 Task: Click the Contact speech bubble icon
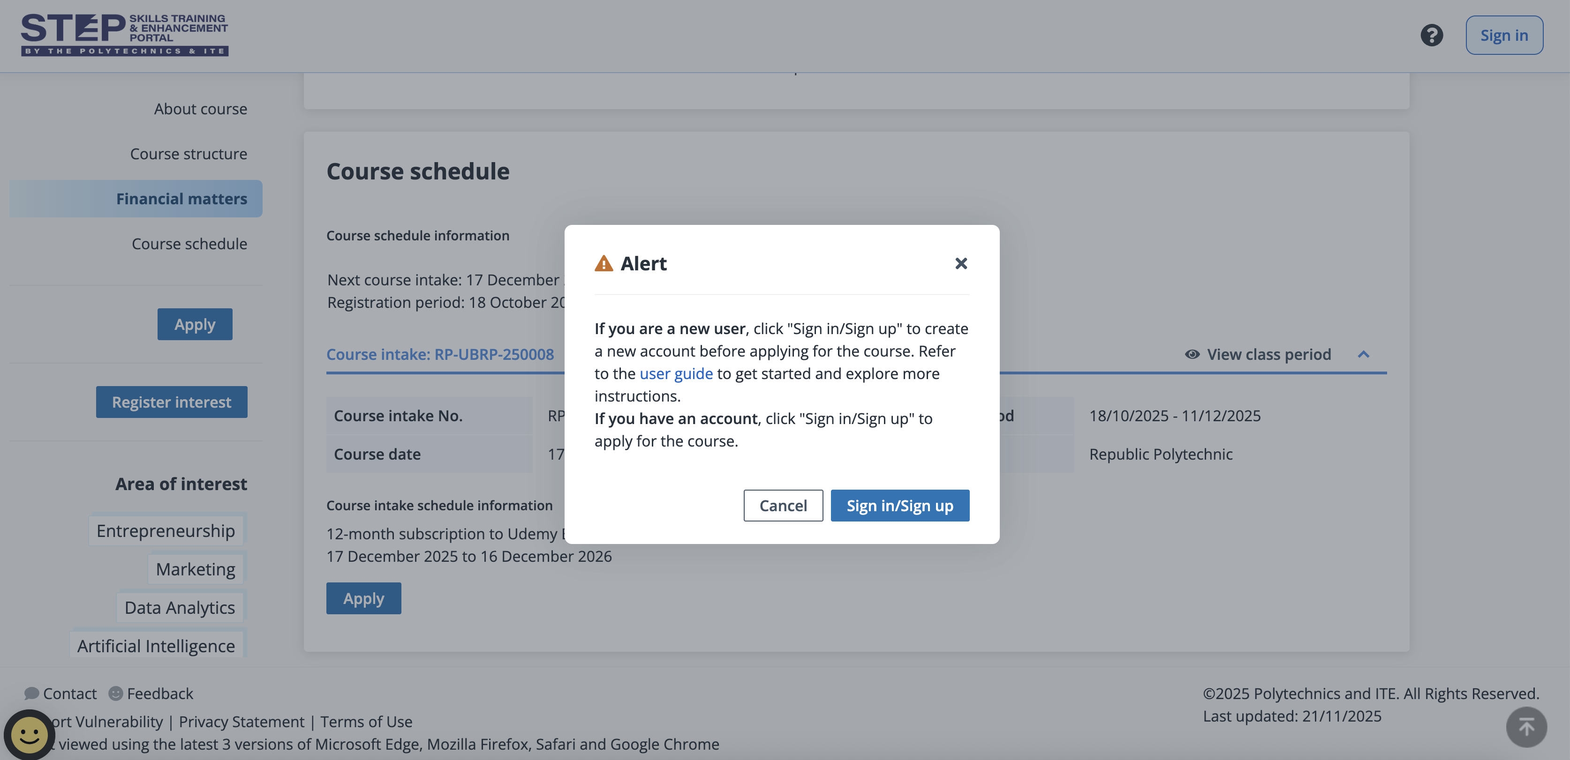[x=31, y=693]
